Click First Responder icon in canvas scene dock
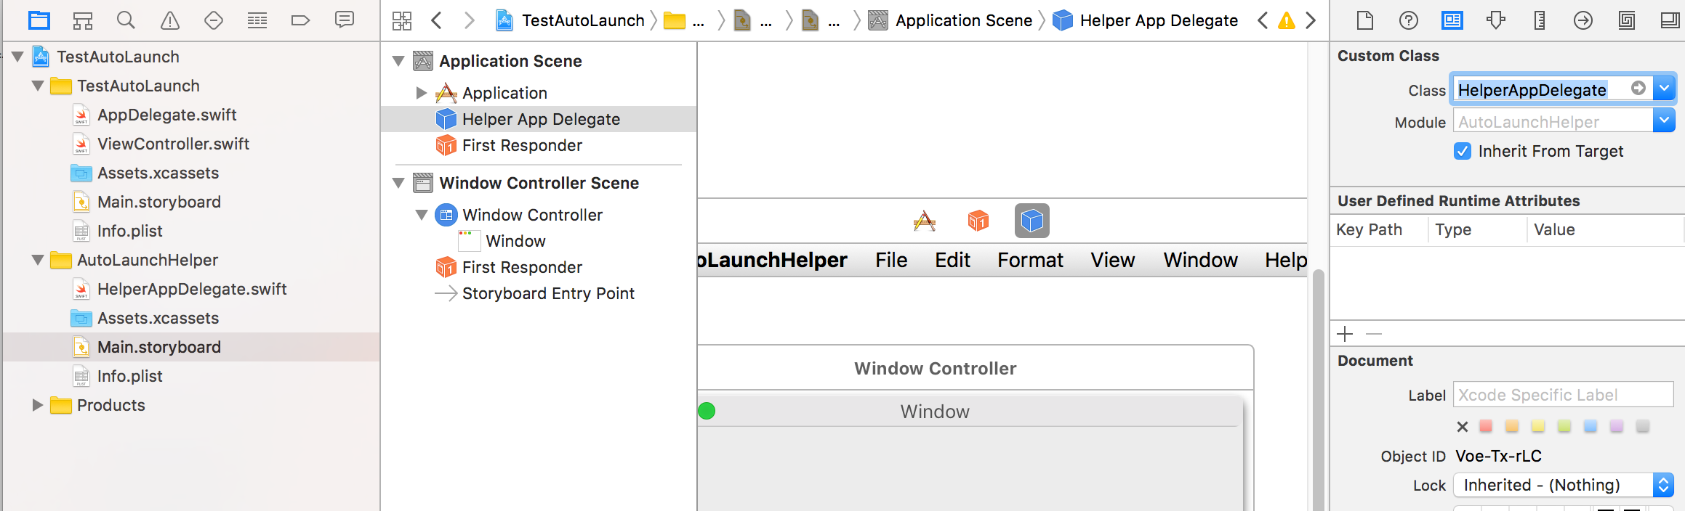 click(978, 221)
